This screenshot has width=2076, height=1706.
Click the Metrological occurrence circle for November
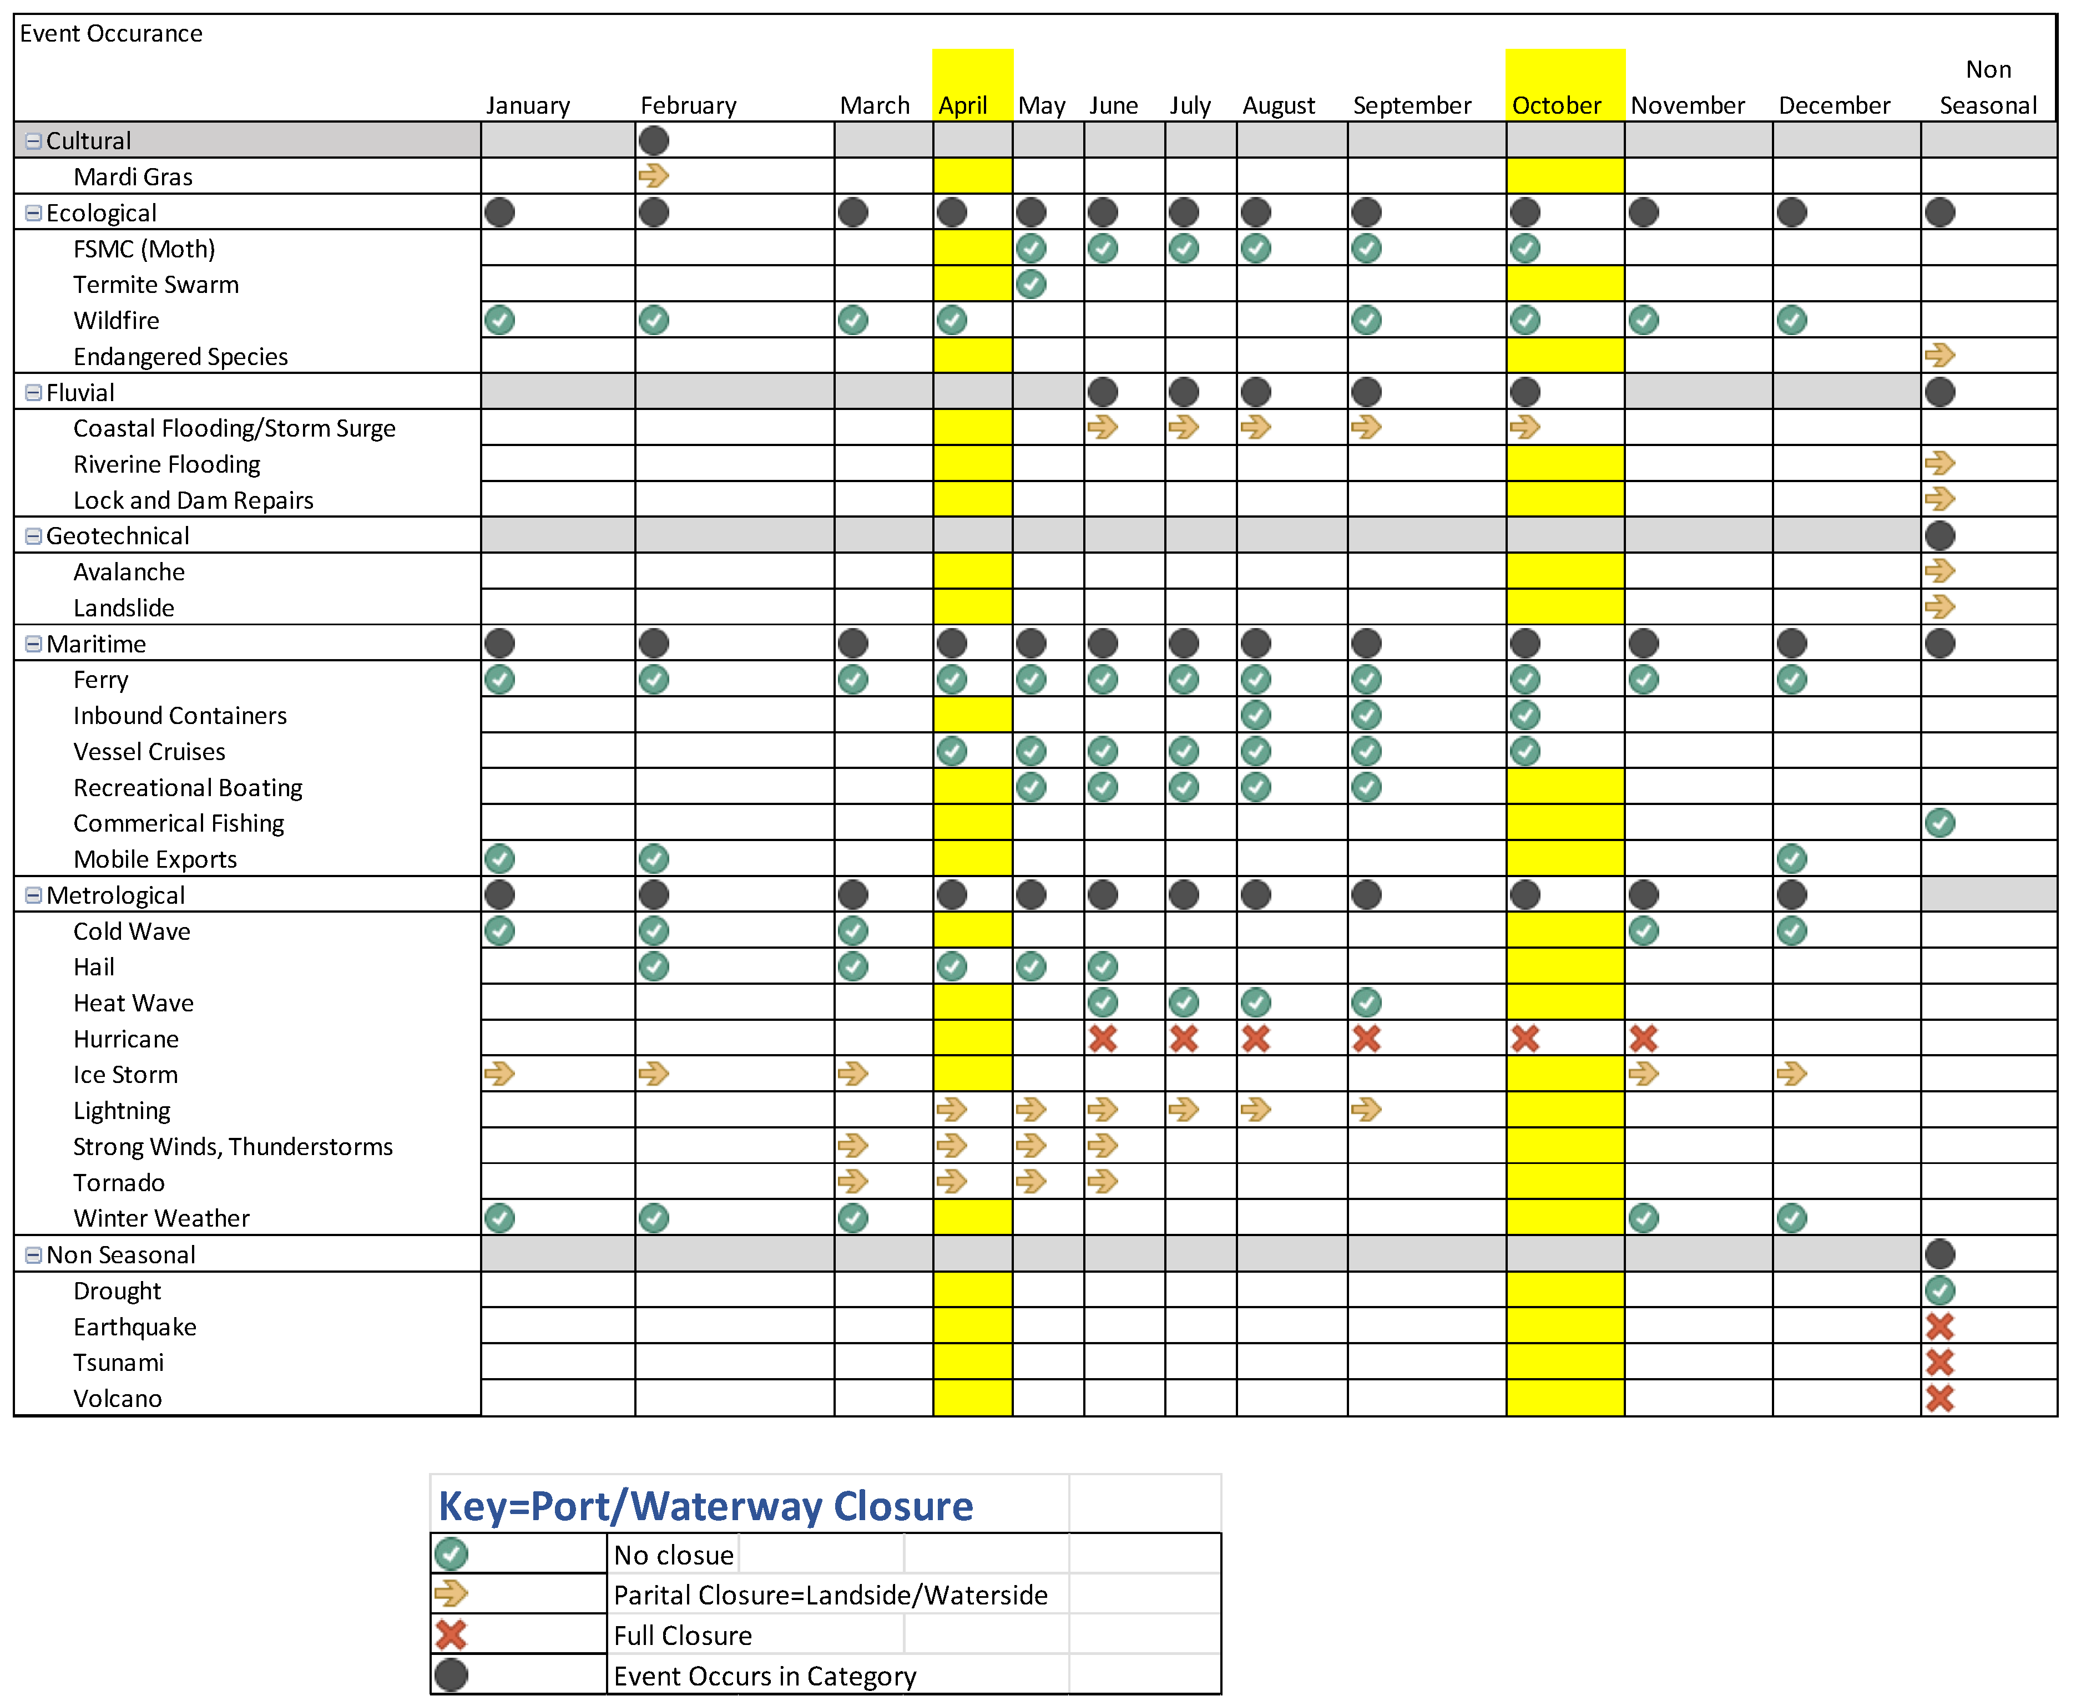coord(1644,894)
